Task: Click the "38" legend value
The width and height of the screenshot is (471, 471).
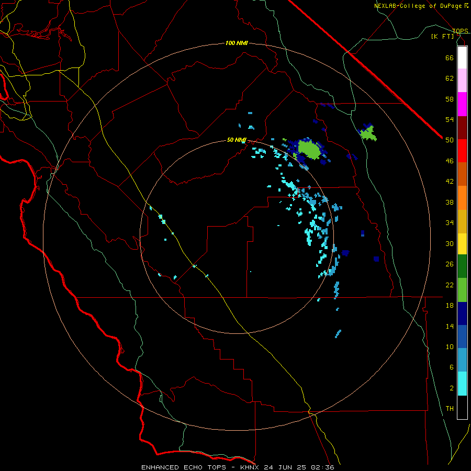Action: pos(450,202)
